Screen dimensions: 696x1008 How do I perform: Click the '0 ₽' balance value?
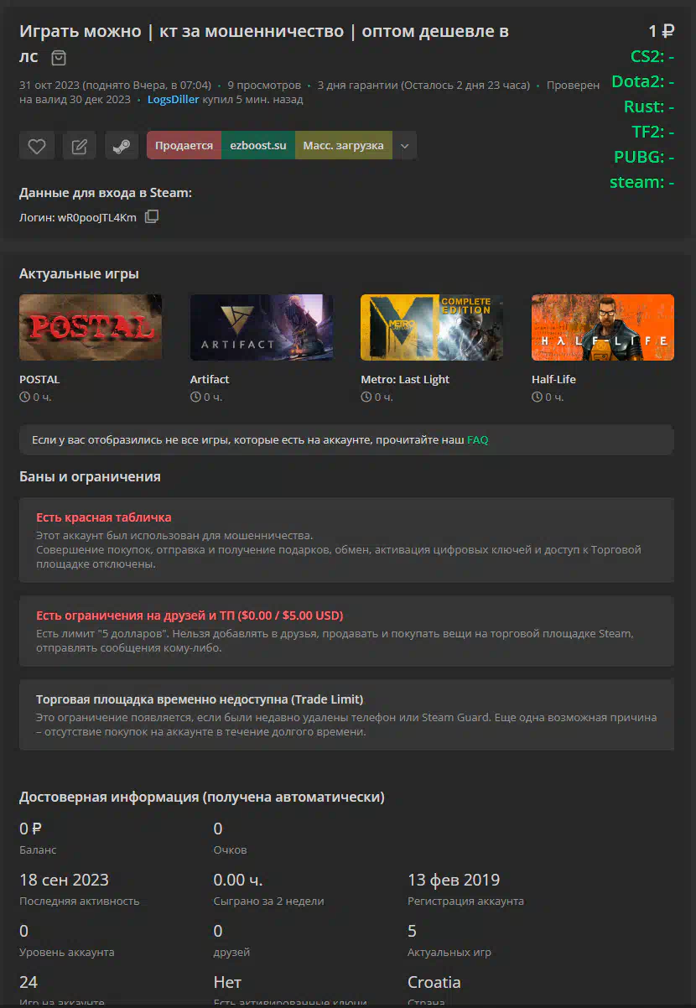click(30, 829)
